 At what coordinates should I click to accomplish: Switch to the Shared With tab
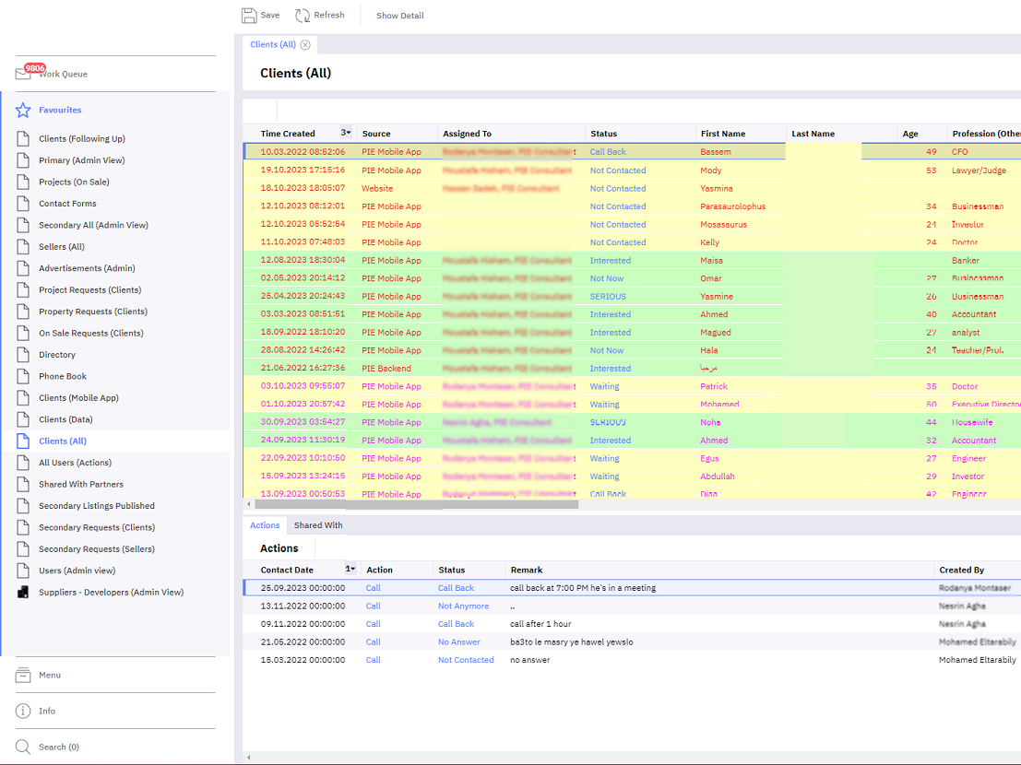pyautogui.click(x=318, y=525)
